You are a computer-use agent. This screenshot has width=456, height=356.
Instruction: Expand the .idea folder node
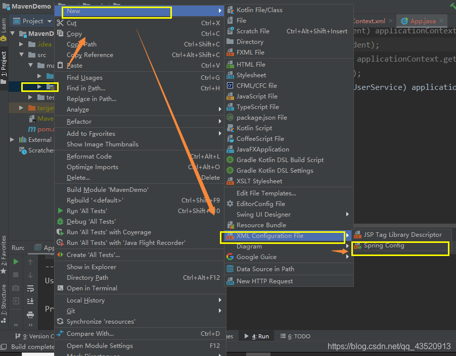click(x=21, y=44)
